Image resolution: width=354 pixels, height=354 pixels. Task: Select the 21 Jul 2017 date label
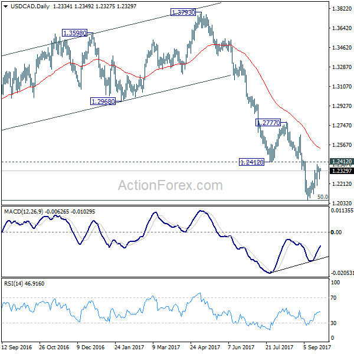pyautogui.click(x=280, y=347)
